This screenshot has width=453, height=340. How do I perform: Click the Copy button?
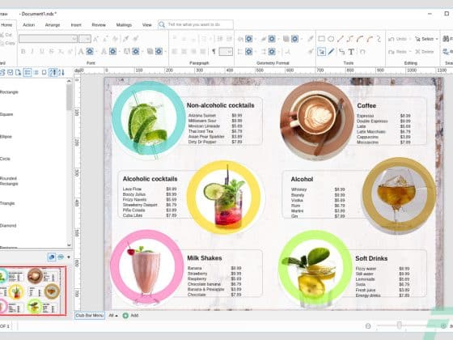[x=7, y=43]
